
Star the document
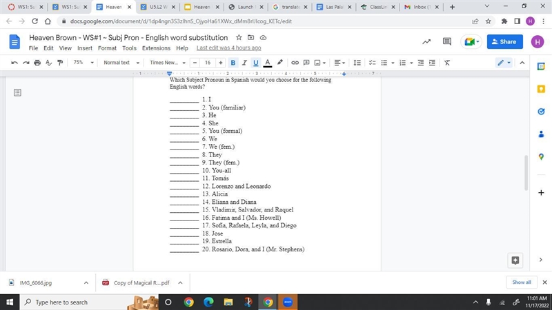(x=239, y=38)
